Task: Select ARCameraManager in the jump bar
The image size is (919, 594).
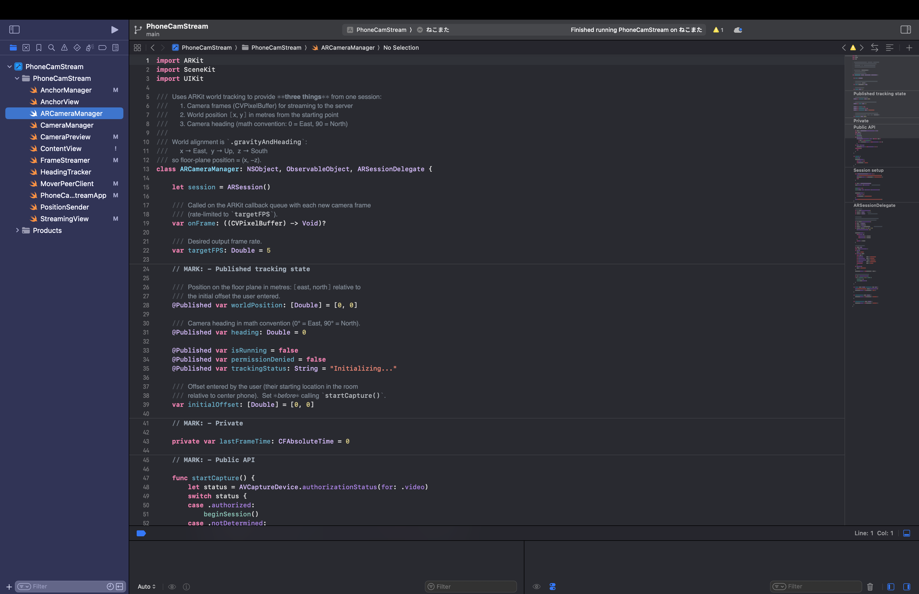Action: coord(348,48)
